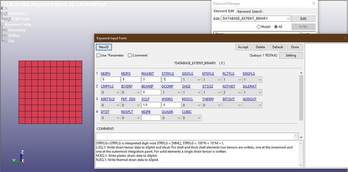Click the SCLP input field
Screen dimensions: 348x172
click(x=151, y=105)
